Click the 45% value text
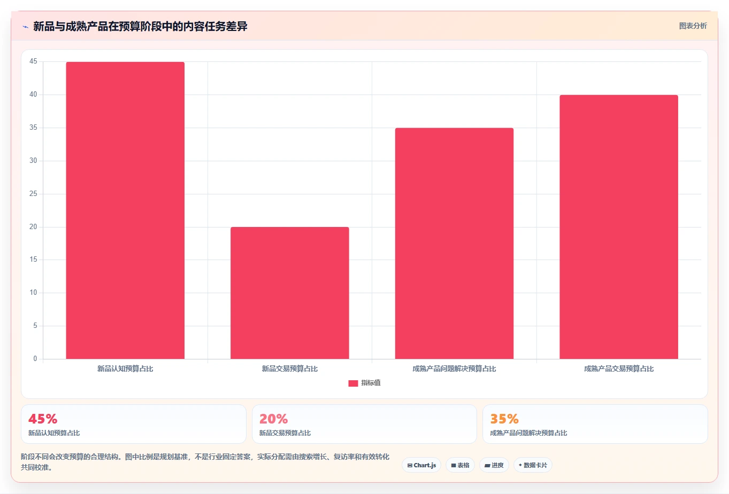The image size is (729, 494). (x=43, y=419)
